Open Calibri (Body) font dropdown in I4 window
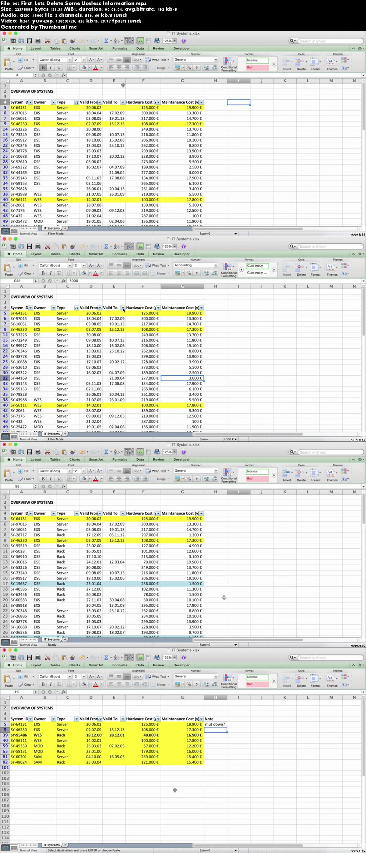This screenshot has height=853, width=366. [70, 60]
